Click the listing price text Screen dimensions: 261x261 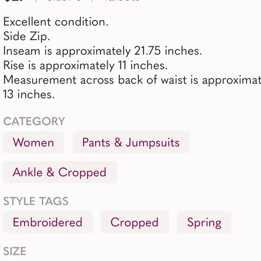click(x=9, y=1)
